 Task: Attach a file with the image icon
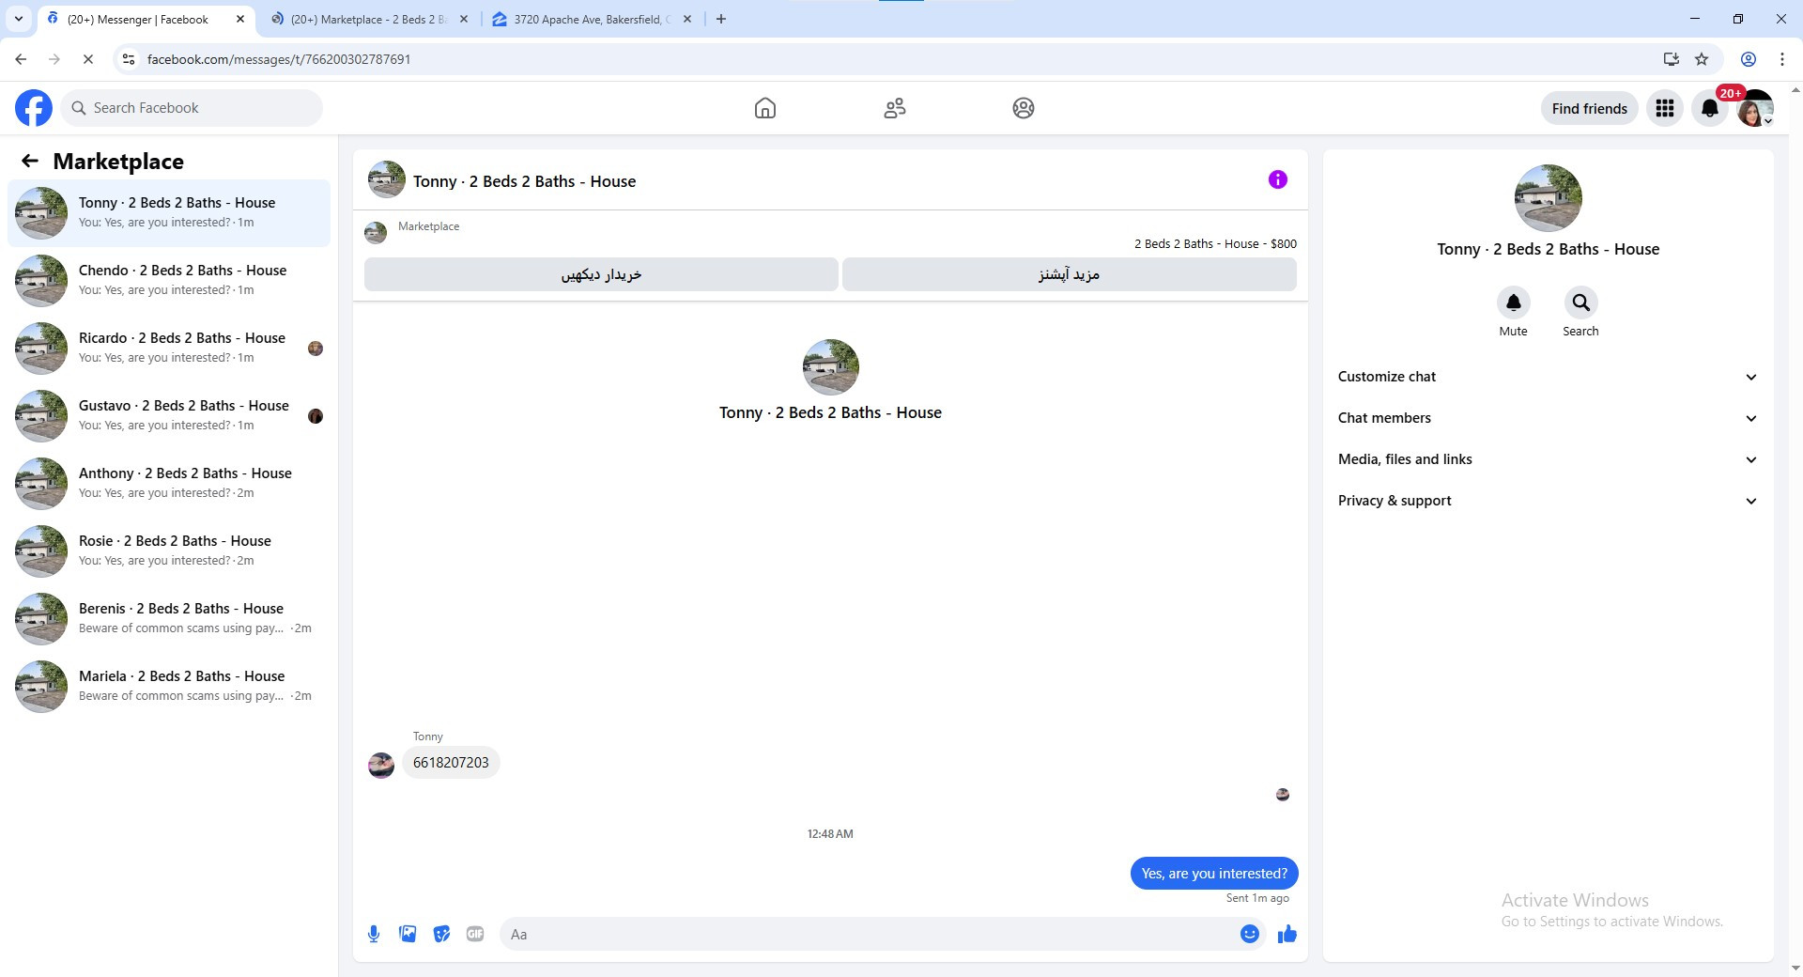coord(408,934)
